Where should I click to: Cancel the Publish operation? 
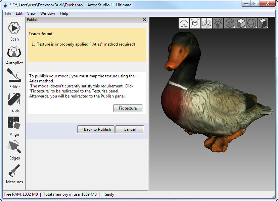pos(130,129)
